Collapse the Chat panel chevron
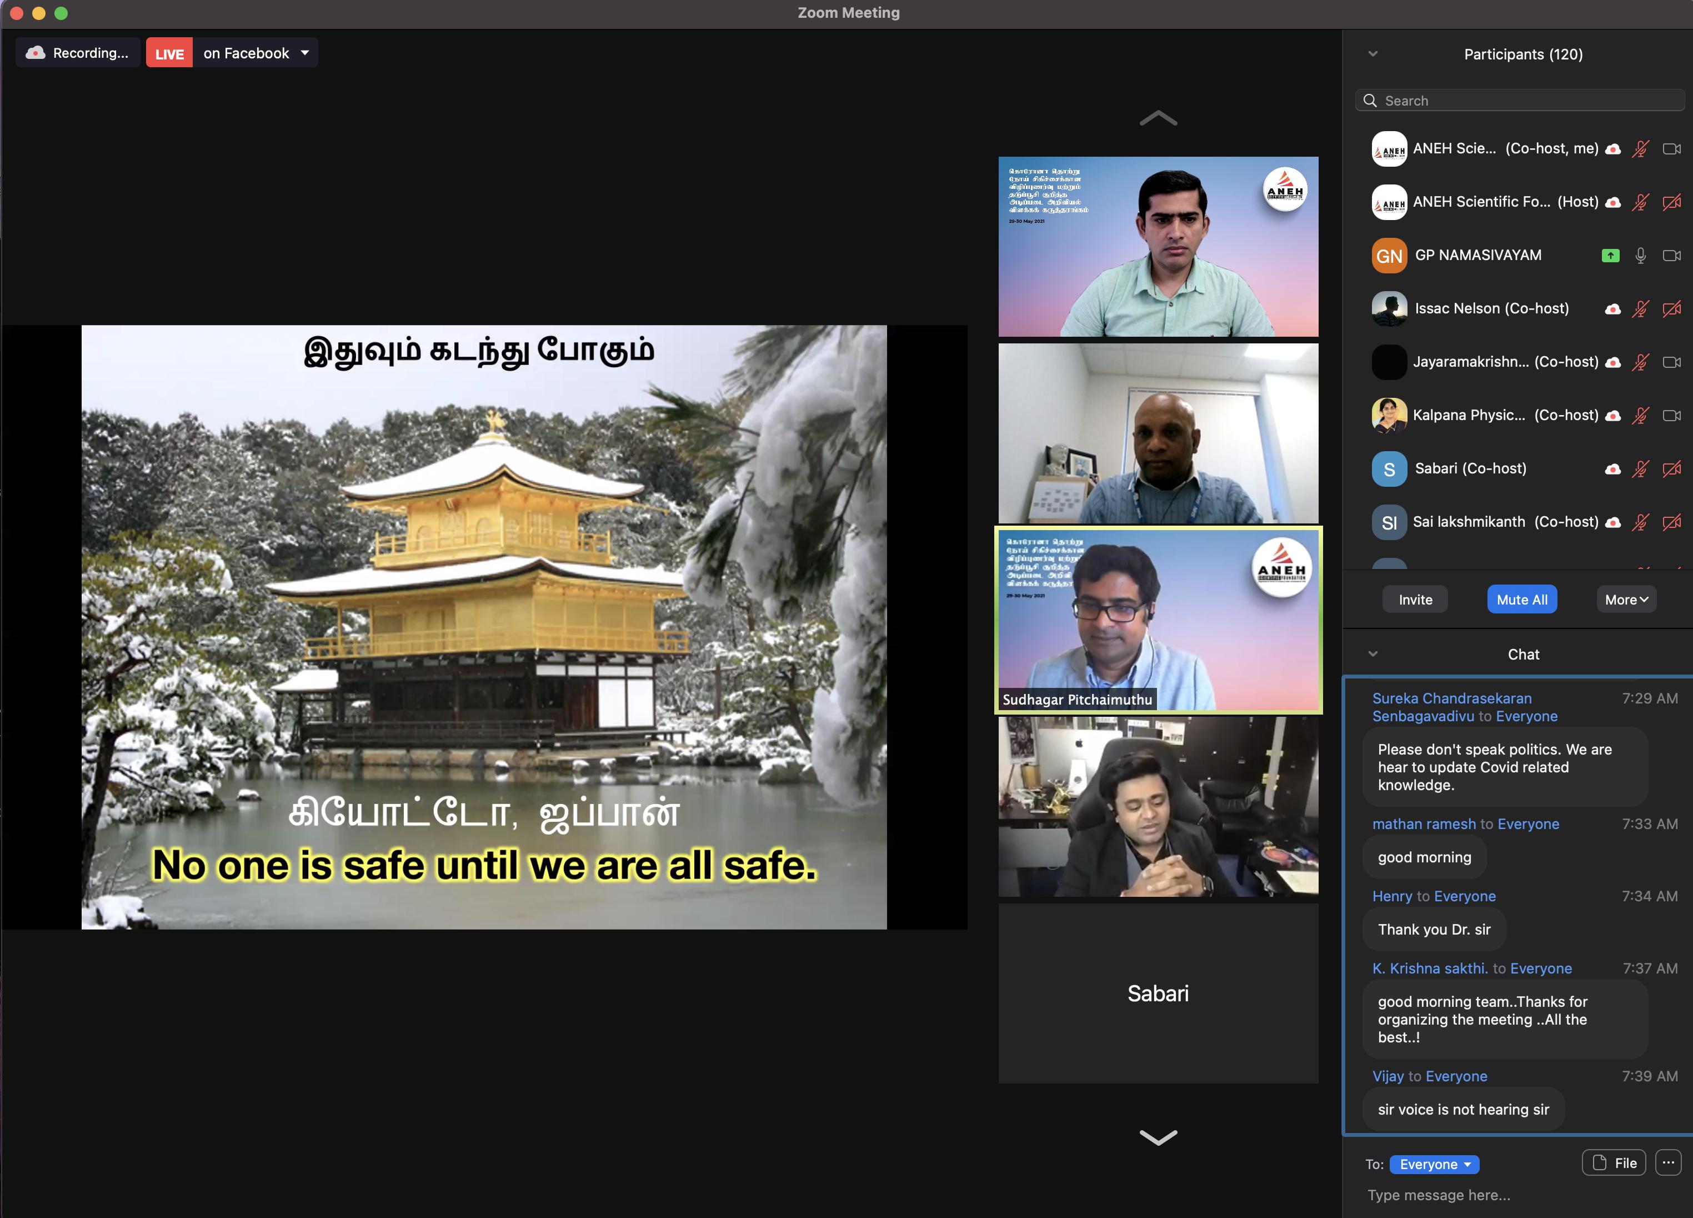This screenshot has width=1693, height=1218. point(1372,654)
